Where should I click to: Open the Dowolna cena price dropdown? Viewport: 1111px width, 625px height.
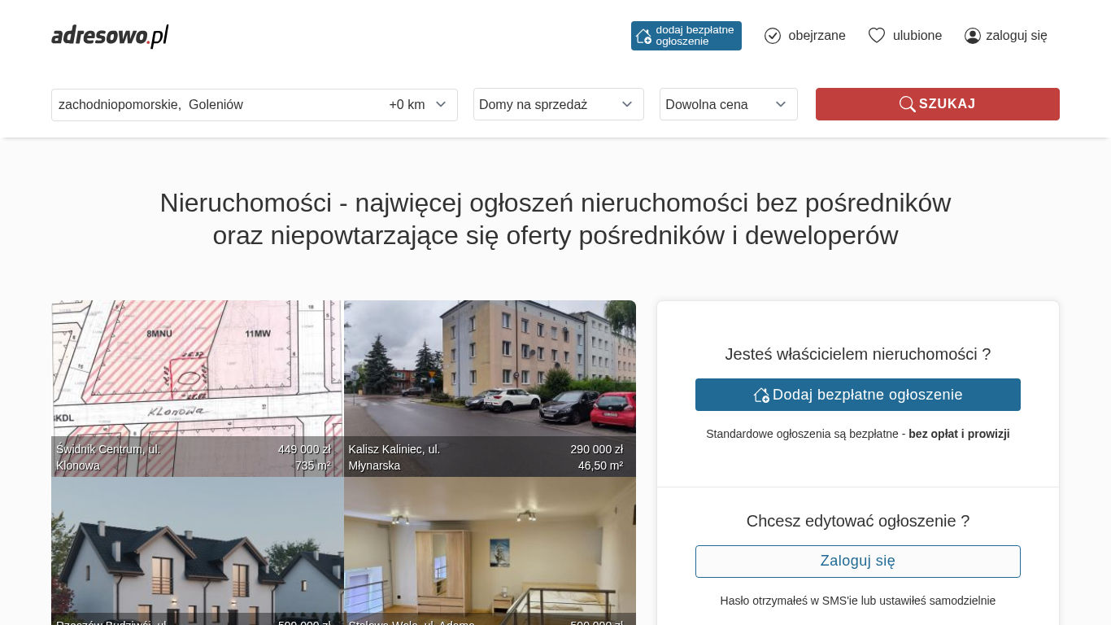(728, 104)
